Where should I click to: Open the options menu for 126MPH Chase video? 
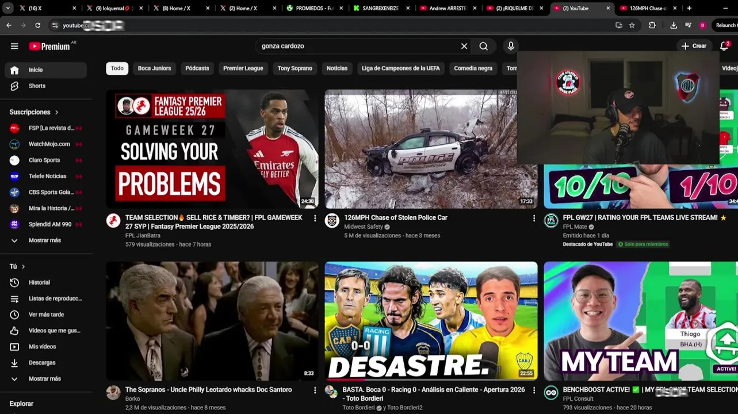(534, 218)
